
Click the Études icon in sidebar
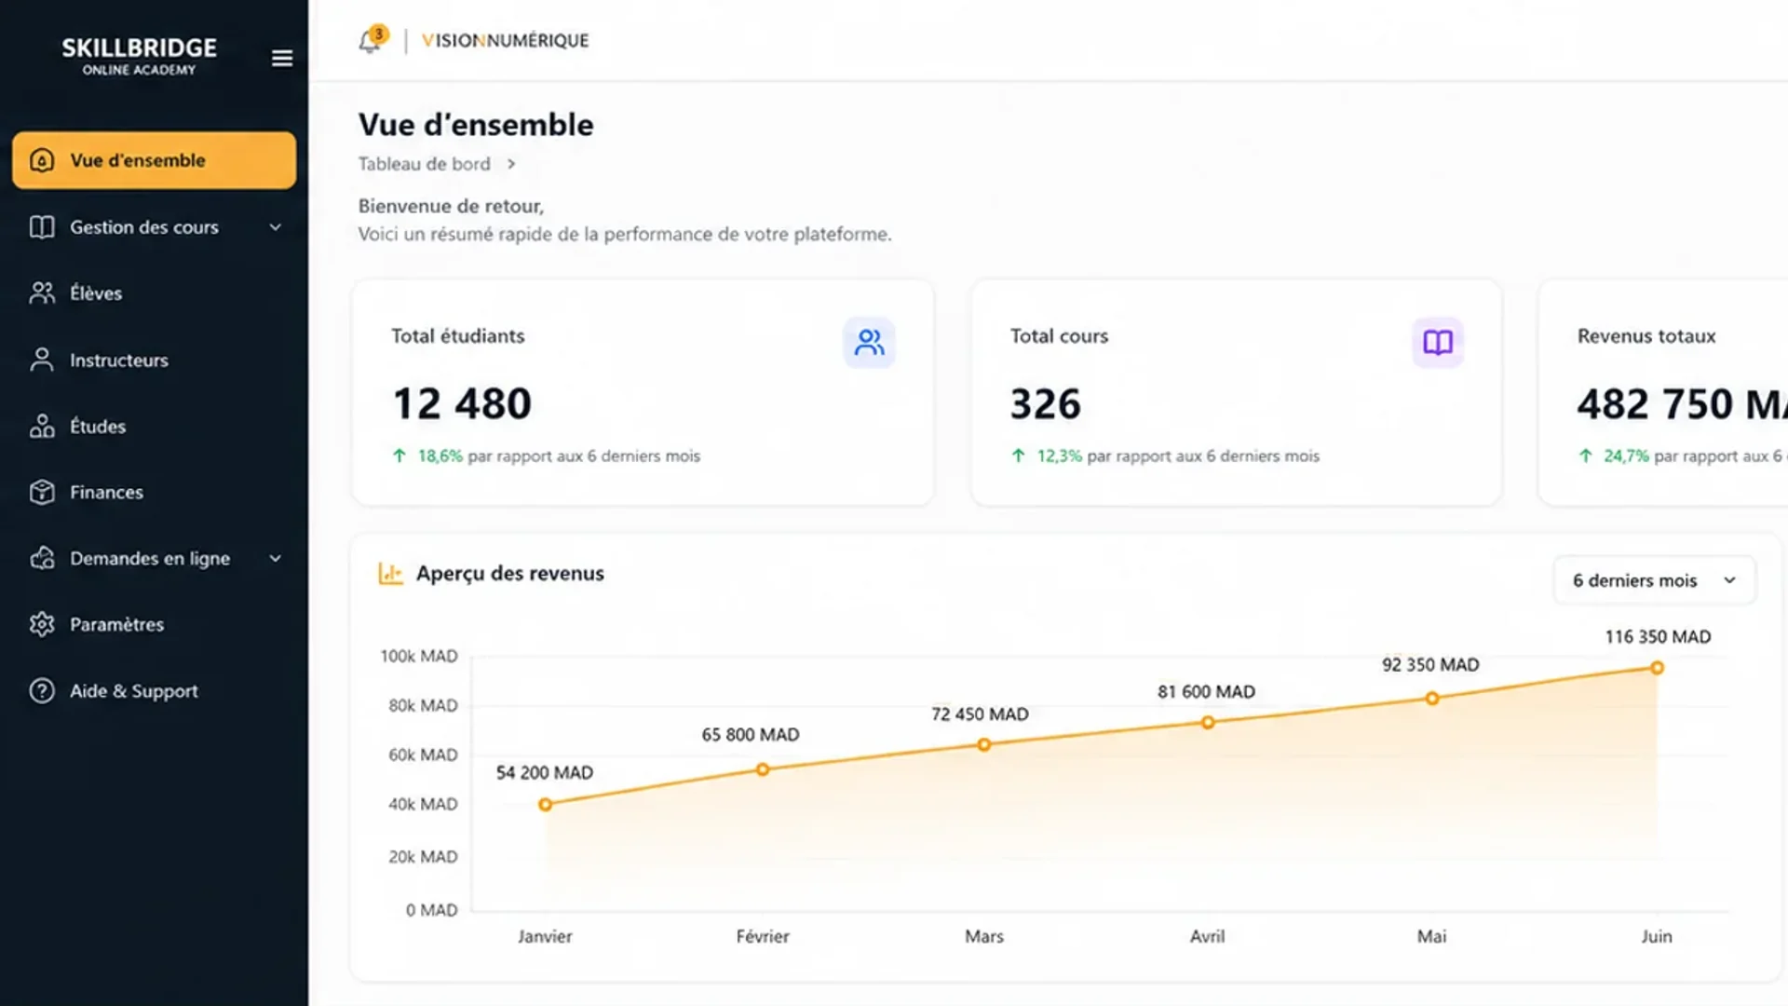coord(42,426)
